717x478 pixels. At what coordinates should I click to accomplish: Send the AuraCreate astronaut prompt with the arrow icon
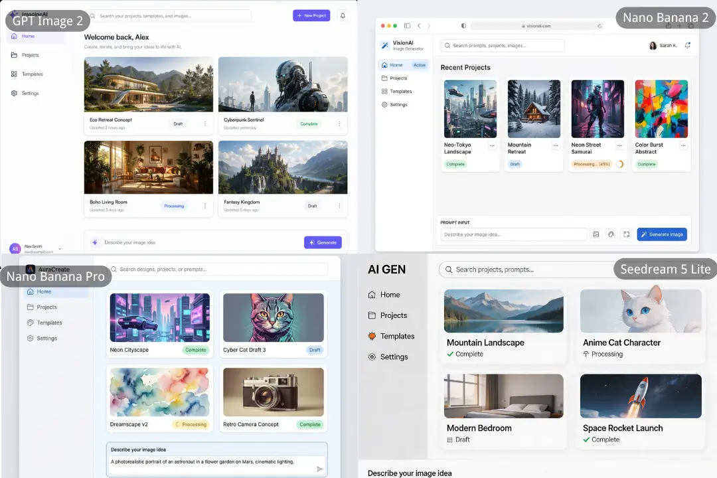pos(319,469)
